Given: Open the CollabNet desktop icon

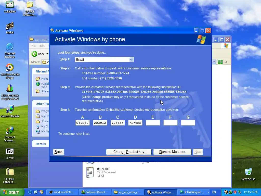Looking at the screenshot, I should point(10,7).
